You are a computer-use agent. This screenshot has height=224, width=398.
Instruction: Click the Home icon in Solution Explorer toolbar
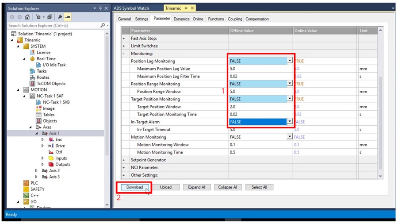27,17
